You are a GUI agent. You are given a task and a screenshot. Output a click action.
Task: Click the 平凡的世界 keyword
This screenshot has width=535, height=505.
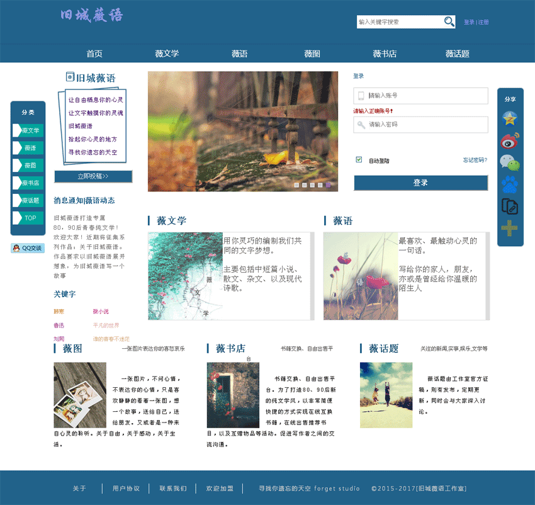pos(106,326)
